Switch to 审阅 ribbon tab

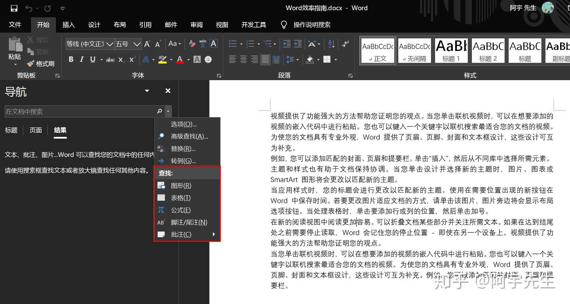coord(196,24)
